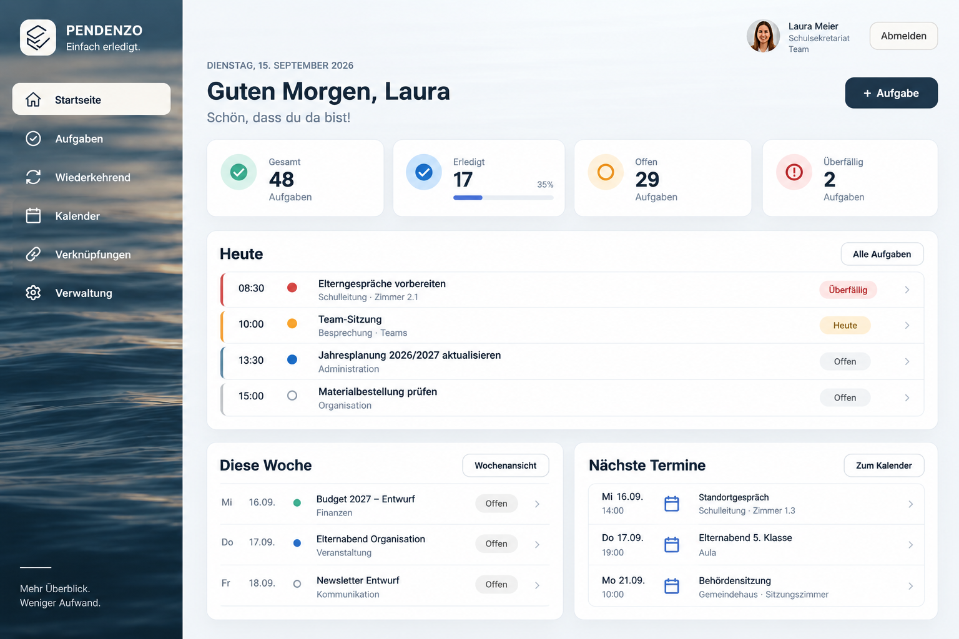Click the Heute status badge
959x639 pixels.
(845, 325)
